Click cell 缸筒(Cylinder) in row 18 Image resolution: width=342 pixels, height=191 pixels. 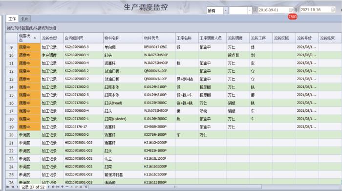point(123,119)
